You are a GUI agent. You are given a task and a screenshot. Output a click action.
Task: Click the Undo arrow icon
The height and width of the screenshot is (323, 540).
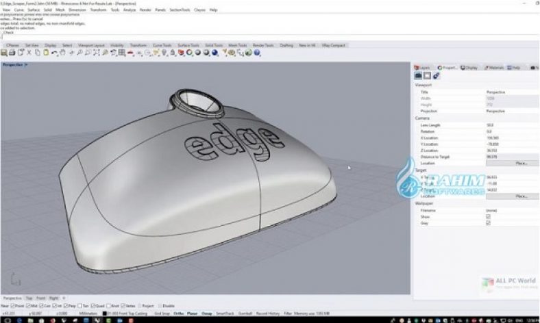coord(54,53)
